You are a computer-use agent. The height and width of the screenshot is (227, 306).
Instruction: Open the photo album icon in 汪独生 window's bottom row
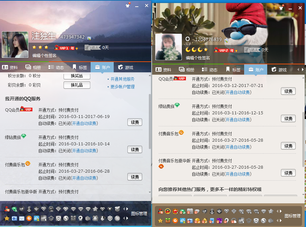(14, 218)
